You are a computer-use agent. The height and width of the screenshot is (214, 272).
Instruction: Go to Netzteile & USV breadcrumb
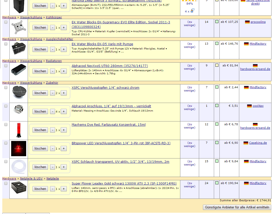[31, 179]
